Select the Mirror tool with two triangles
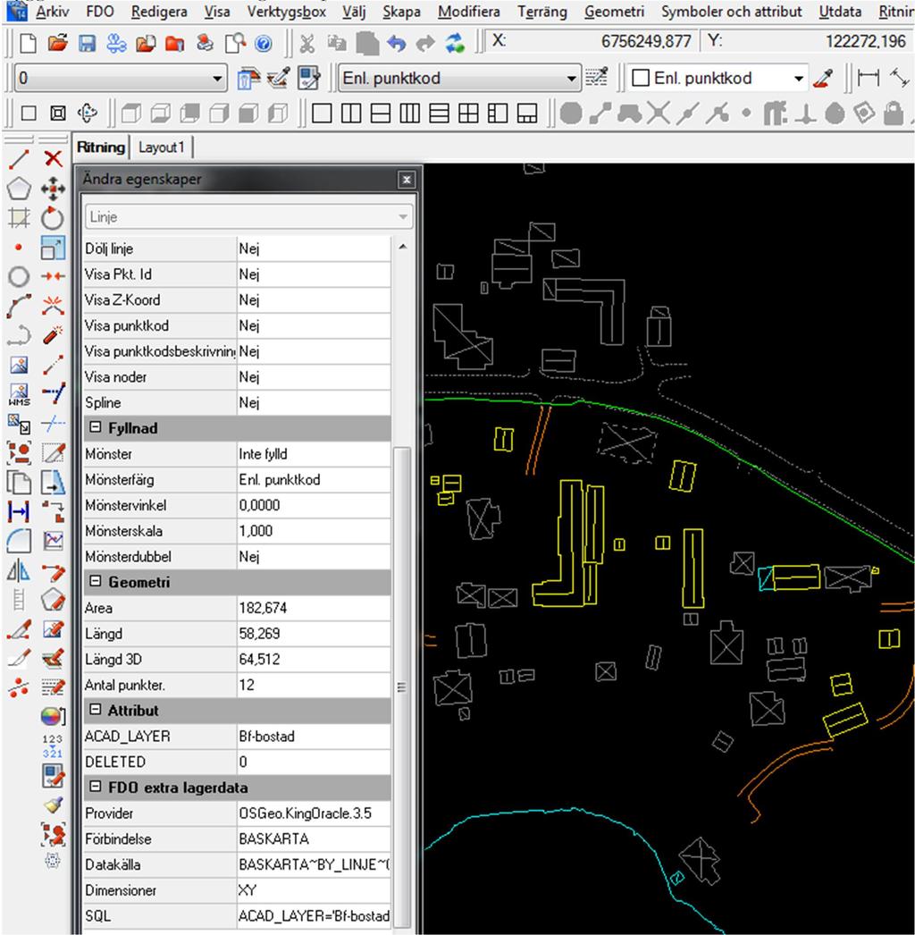Screen dimensions: 915x935 [19, 571]
